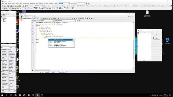The height and width of the screenshot is (97, 173).
Task: Select the Unit1 editor tab
Action: [34, 16]
